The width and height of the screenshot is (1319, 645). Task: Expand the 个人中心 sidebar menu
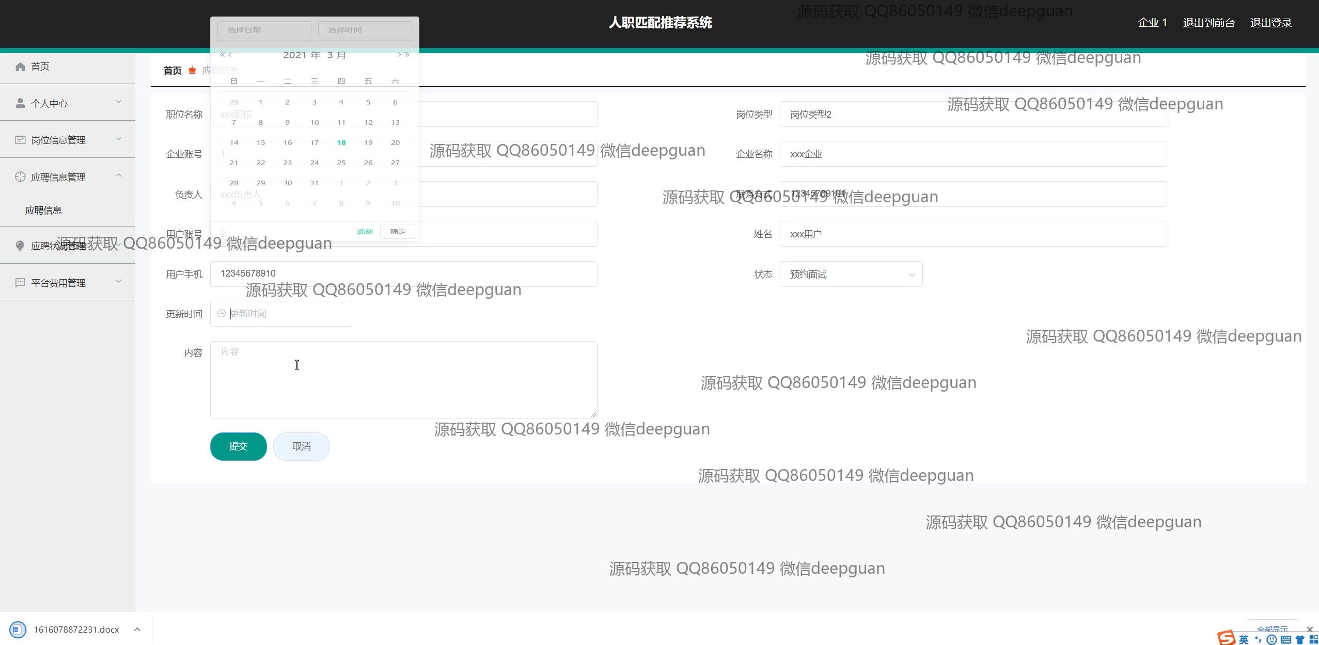click(118, 102)
